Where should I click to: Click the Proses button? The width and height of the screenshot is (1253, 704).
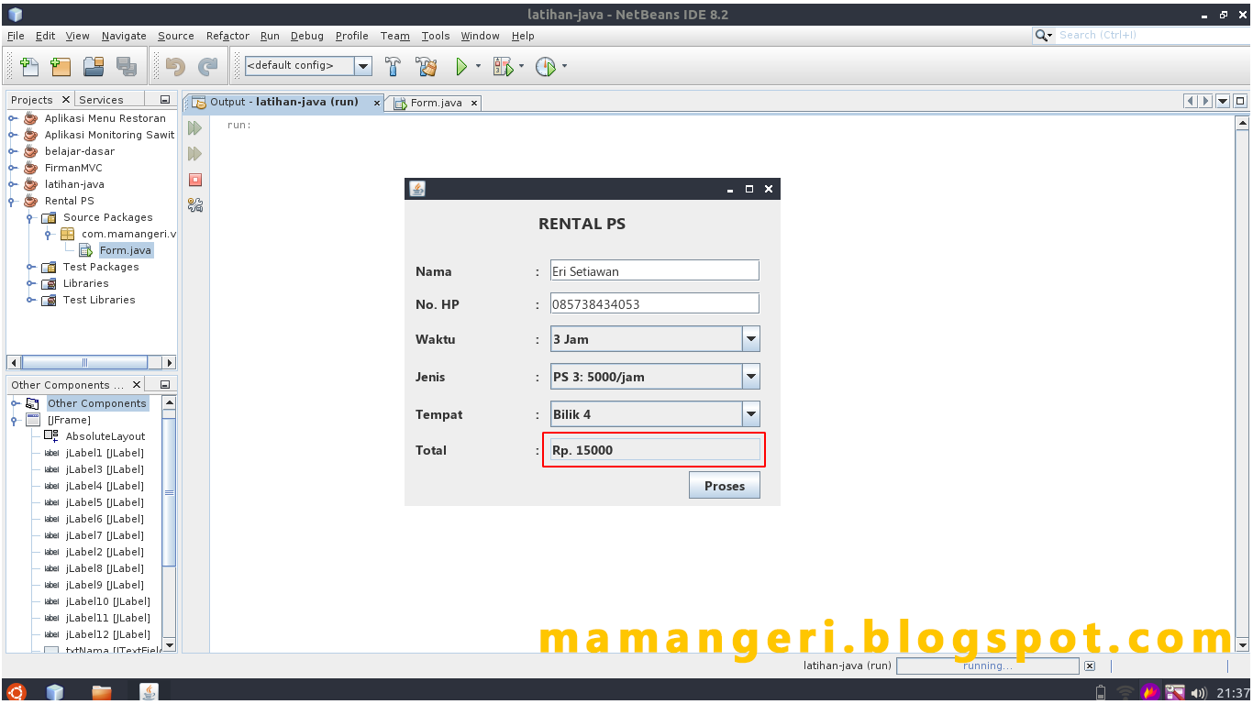tap(724, 485)
